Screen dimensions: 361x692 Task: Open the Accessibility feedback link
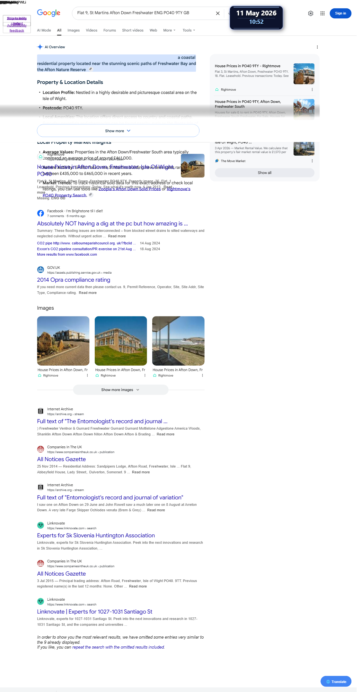point(17,28)
